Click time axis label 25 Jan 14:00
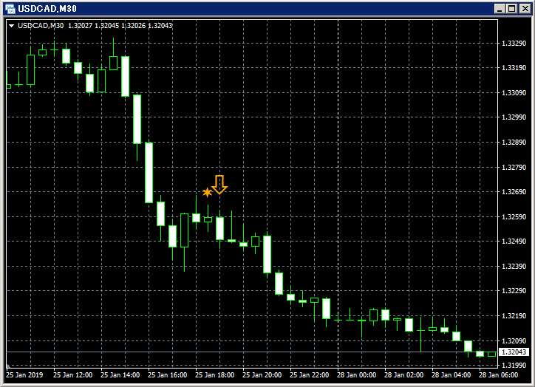This screenshot has height=387, width=535. click(x=120, y=375)
